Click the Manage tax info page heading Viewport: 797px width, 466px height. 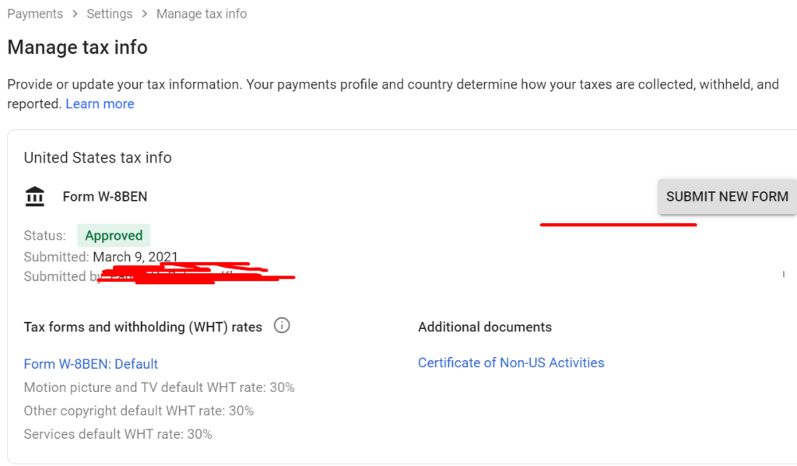[x=77, y=47]
